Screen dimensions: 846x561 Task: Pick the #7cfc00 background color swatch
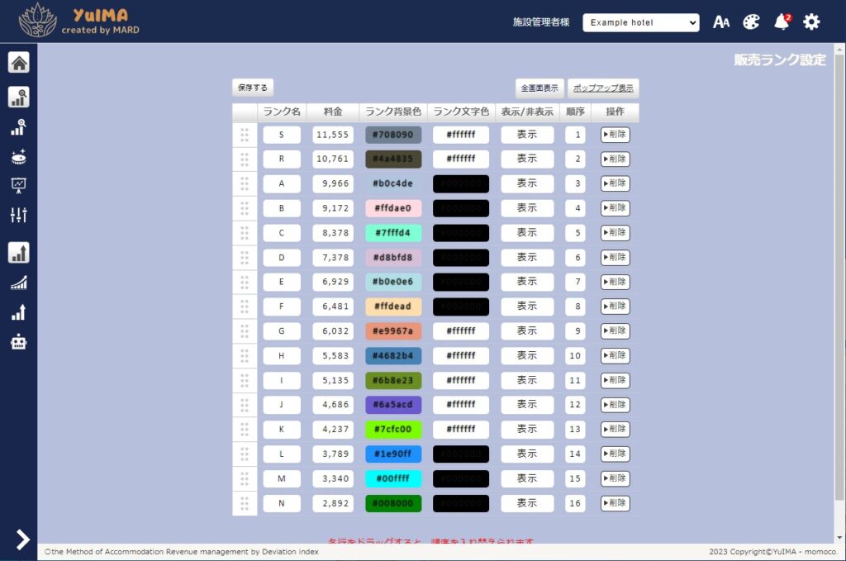[393, 430]
